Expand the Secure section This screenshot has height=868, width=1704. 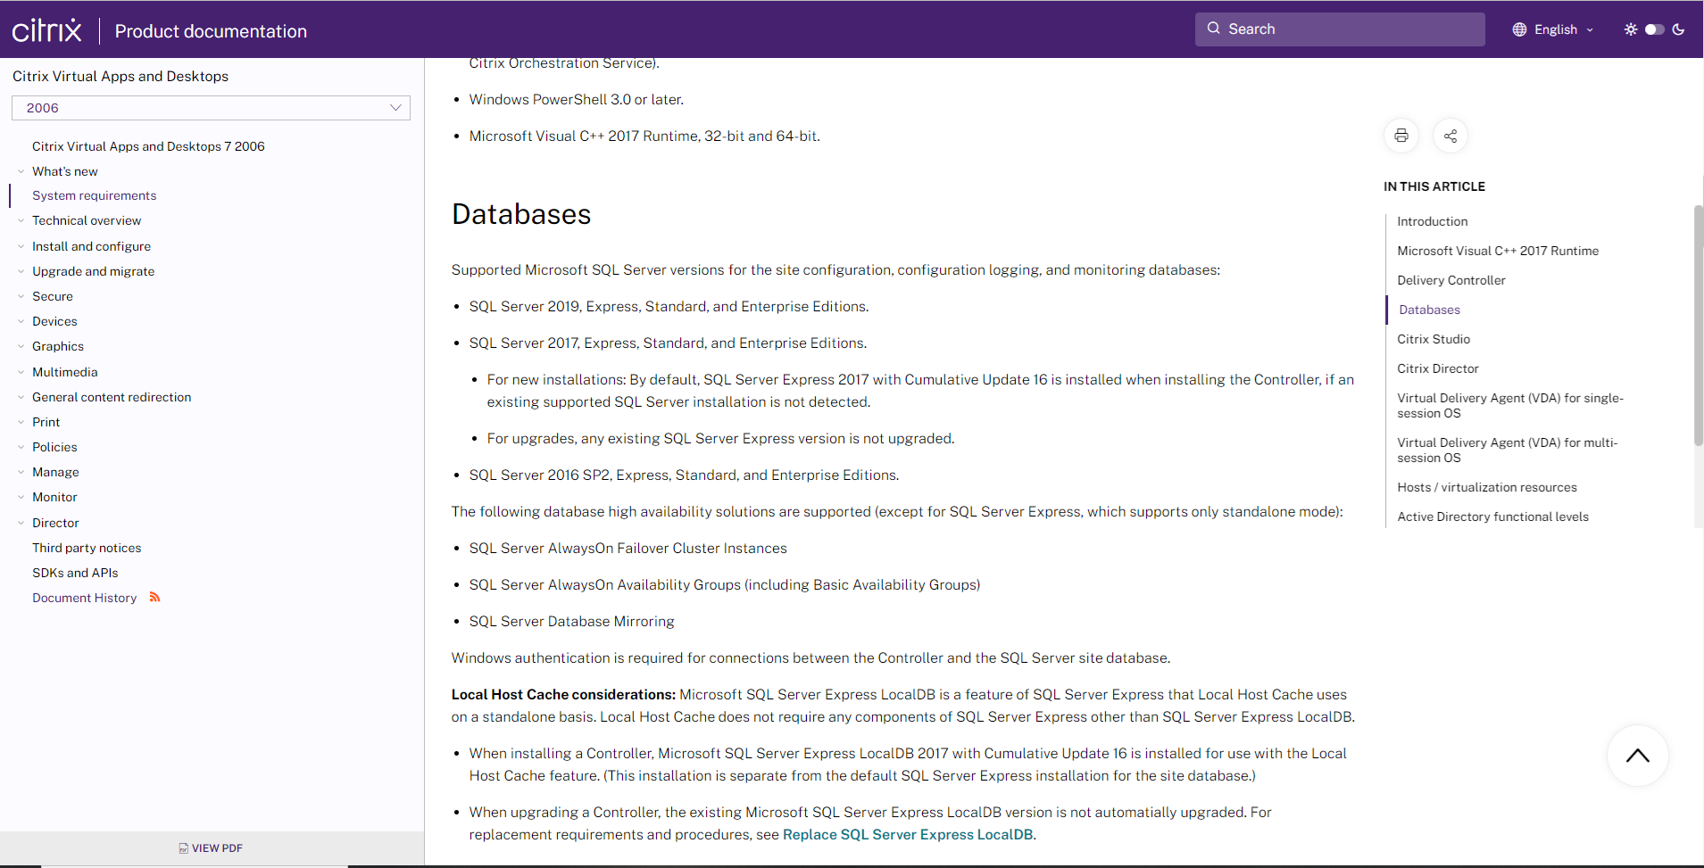21,296
